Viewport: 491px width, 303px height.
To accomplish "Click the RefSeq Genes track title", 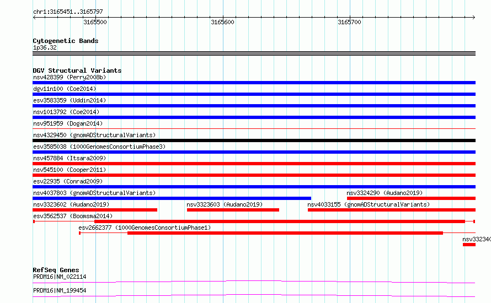I will click(x=56, y=270).
